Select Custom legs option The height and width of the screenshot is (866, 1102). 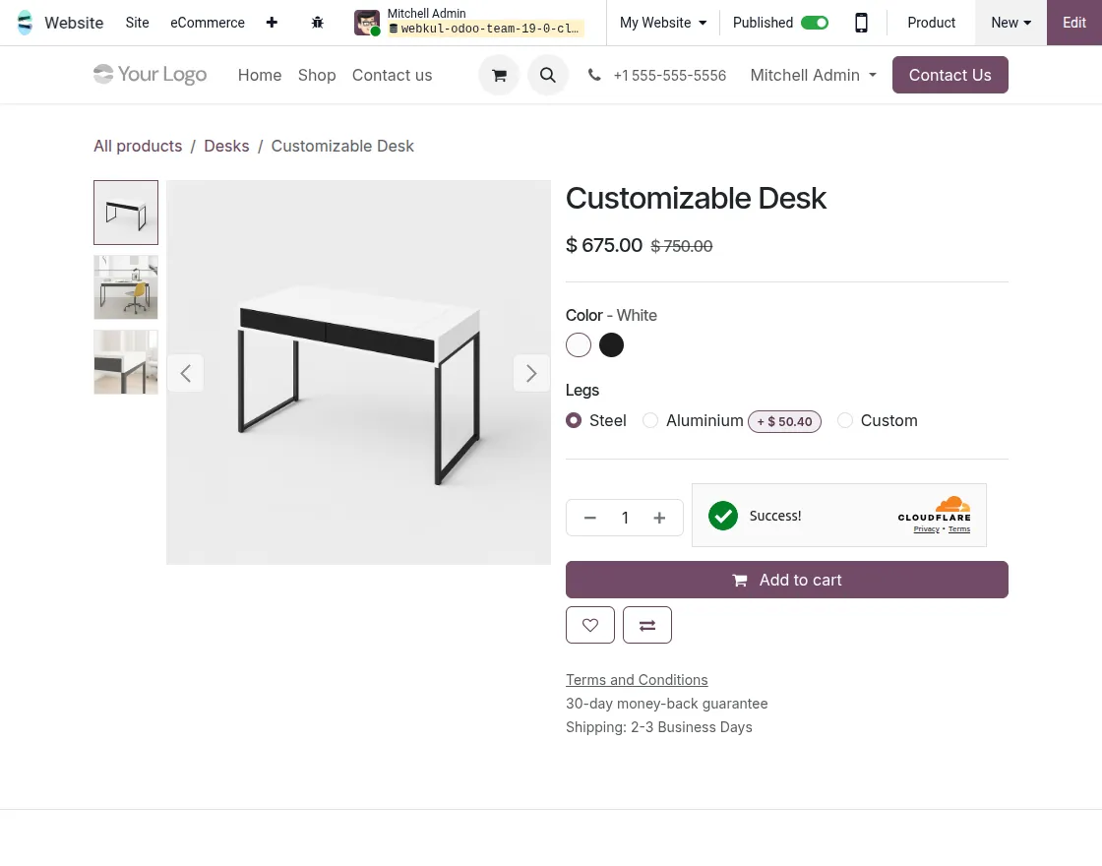845,420
